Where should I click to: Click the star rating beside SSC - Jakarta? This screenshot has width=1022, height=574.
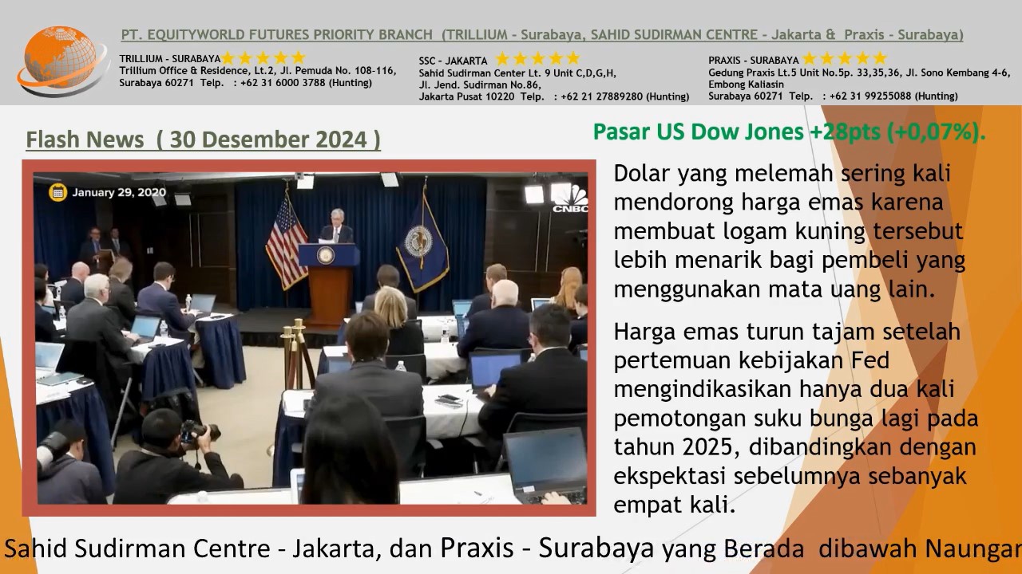click(537, 59)
